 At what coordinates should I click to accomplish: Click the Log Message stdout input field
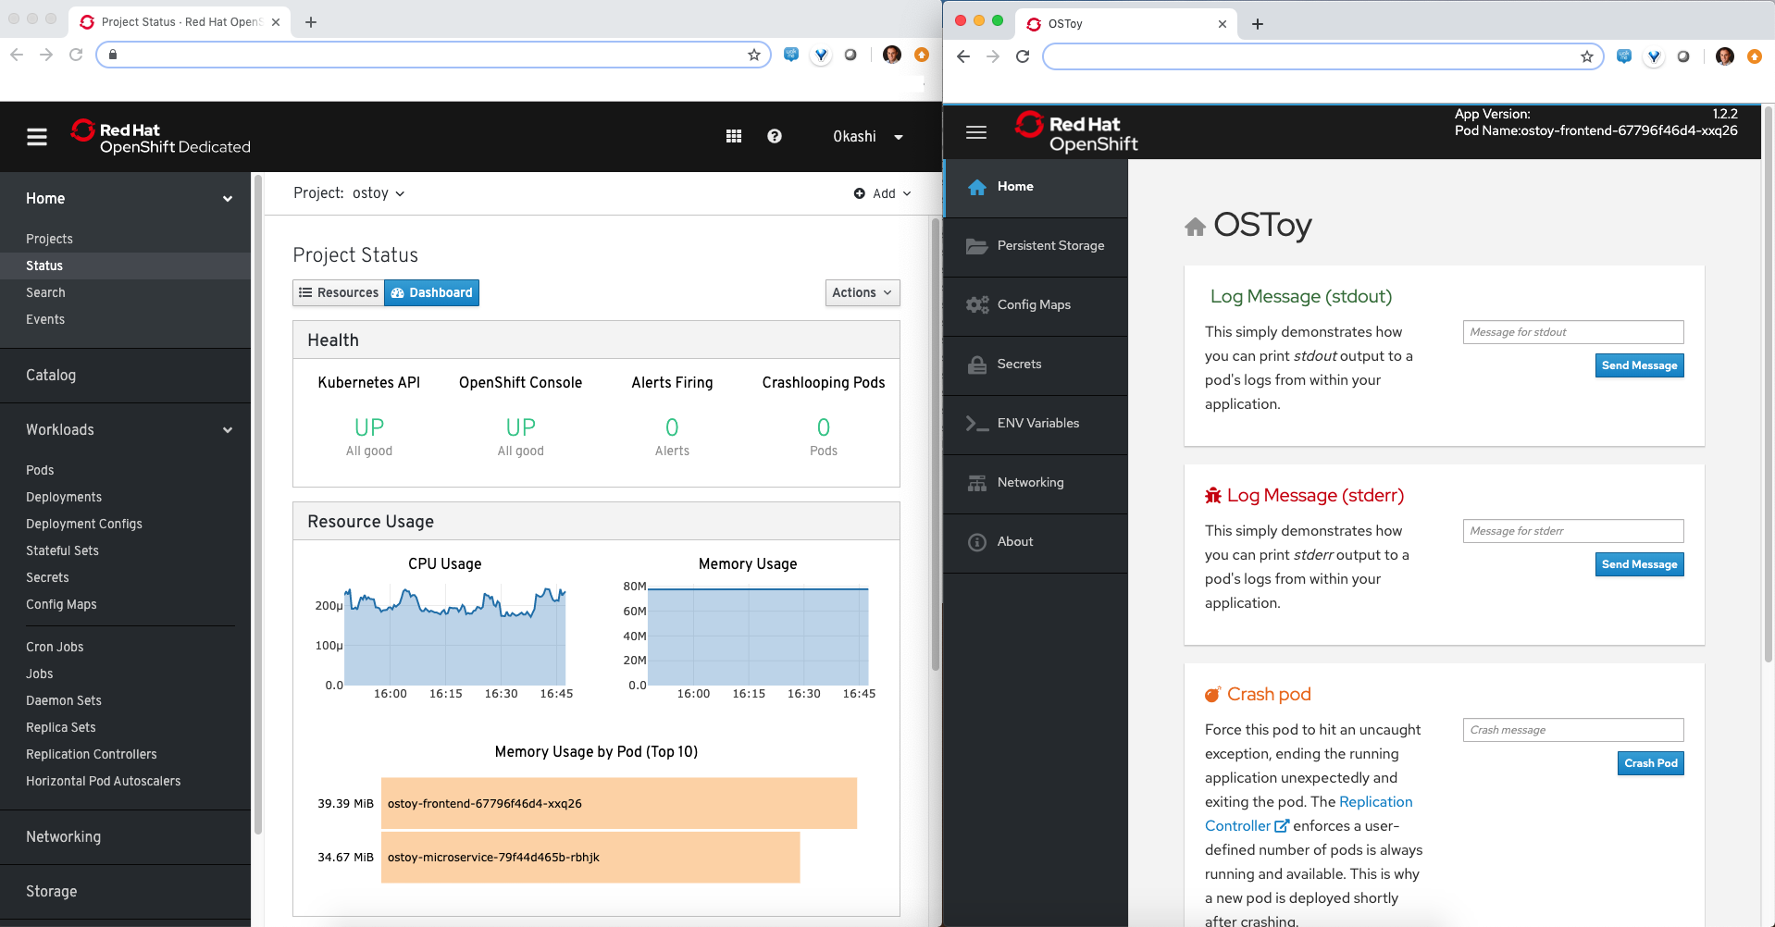point(1573,332)
